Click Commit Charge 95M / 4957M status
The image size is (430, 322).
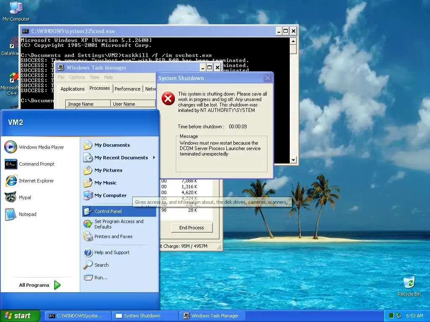point(184,246)
